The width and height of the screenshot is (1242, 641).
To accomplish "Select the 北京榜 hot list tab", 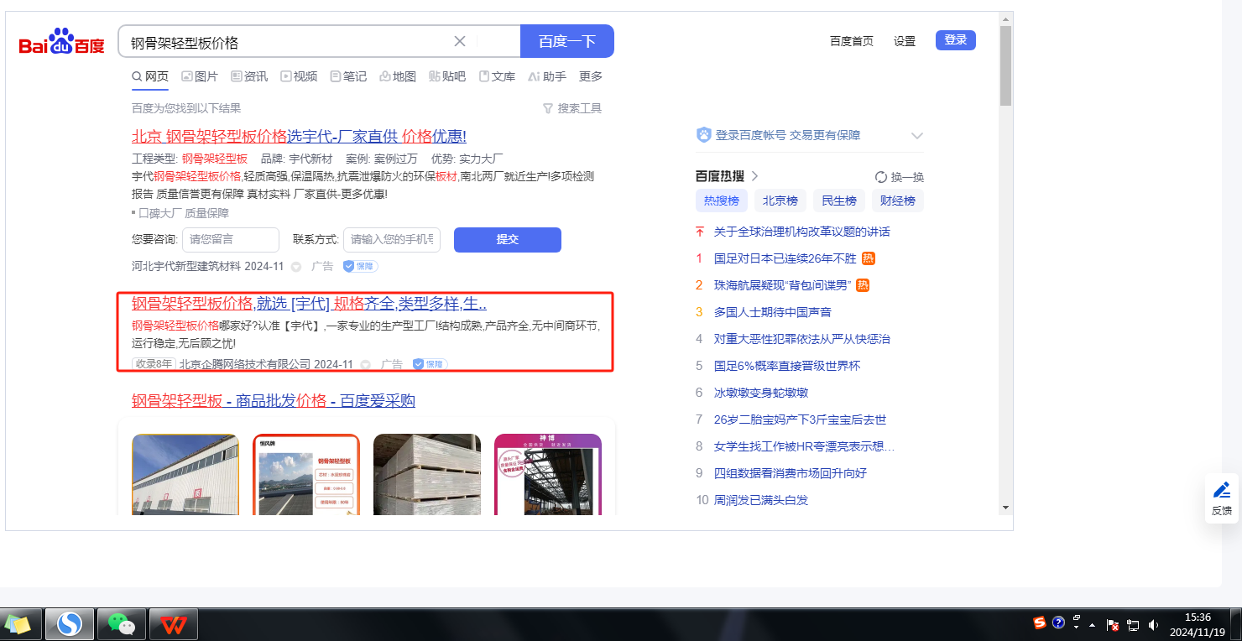I will (780, 201).
